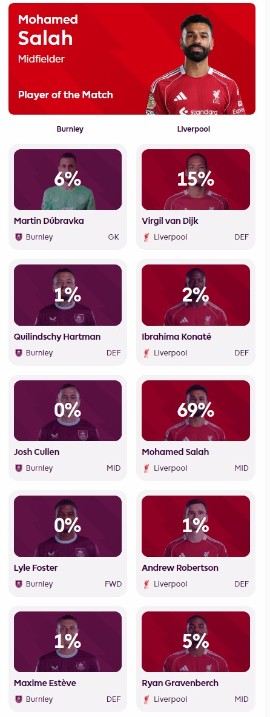Click Burnley crest icon under Quilindschy Hartman
This screenshot has height=717, width=270.
[19, 352]
